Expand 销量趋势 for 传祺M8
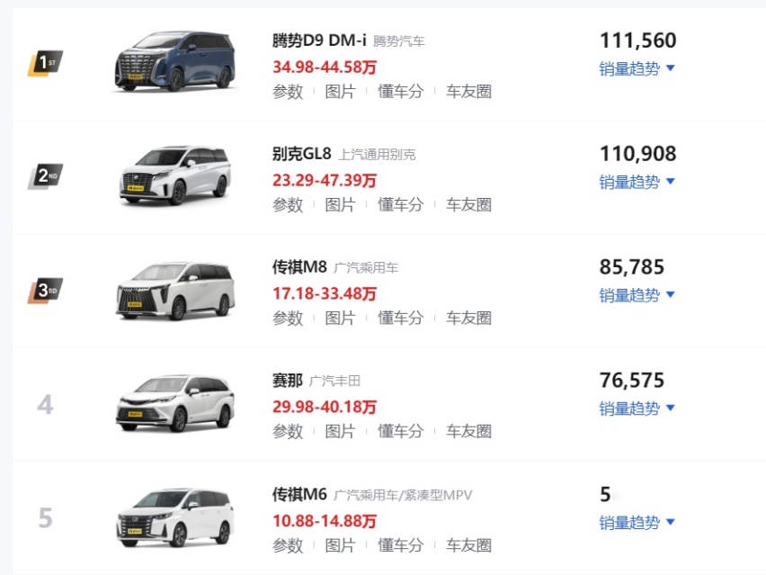 pos(637,295)
